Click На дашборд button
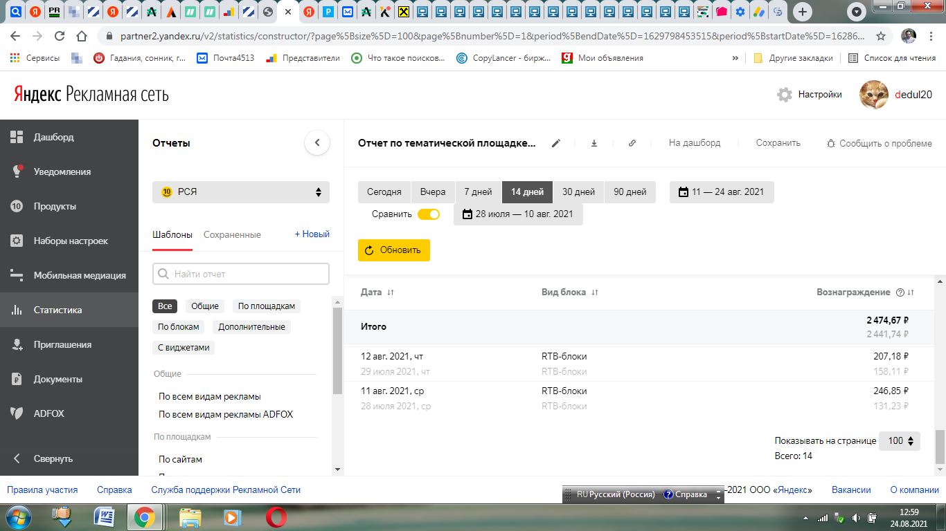Viewport: 946px width, 531px height. pyautogui.click(x=695, y=143)
